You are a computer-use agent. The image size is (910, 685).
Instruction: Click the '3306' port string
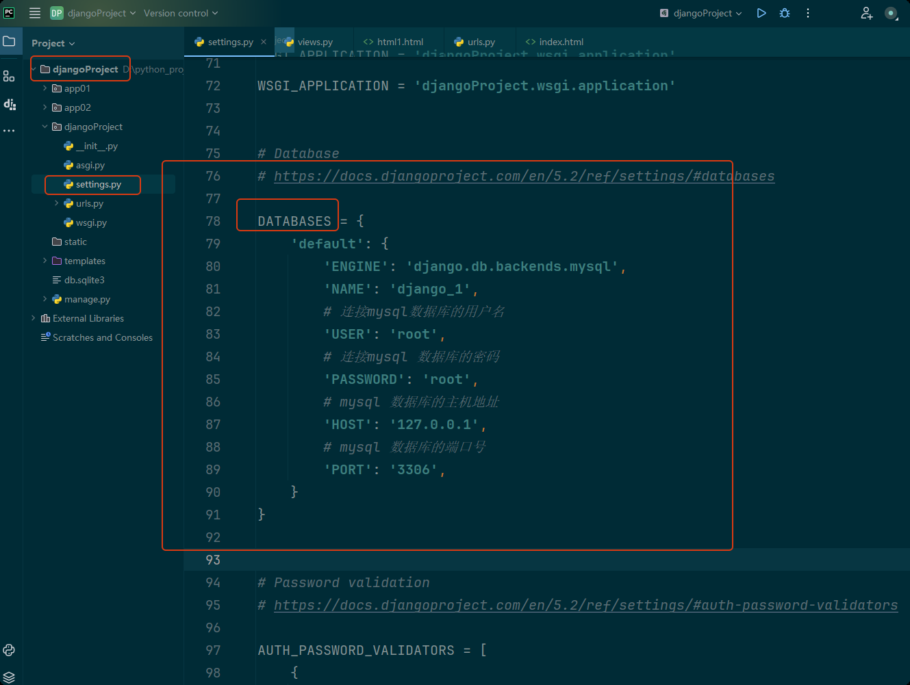click(414, 469)
